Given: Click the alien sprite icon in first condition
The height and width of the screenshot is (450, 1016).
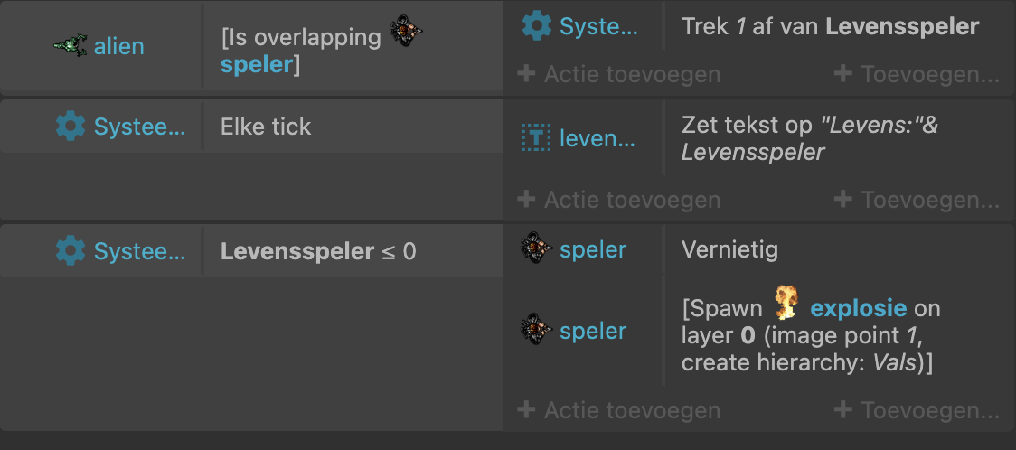Looking at the screenshot, I should click(71, 46).
